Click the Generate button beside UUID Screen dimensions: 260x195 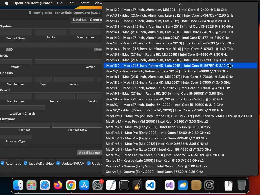click(98, 50)
